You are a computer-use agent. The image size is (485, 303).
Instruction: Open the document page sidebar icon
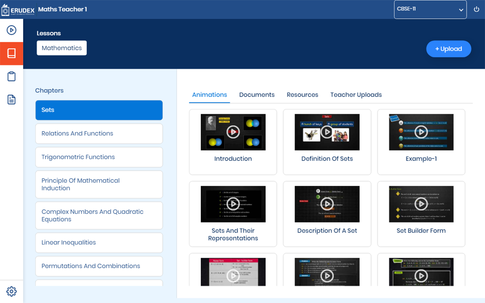11,100
